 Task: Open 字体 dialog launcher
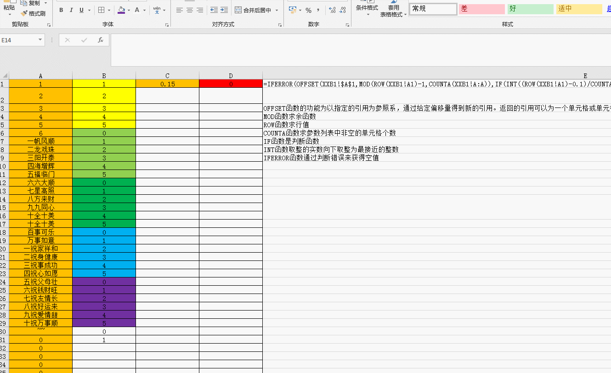pyautogui.click(x=166, y=25)
